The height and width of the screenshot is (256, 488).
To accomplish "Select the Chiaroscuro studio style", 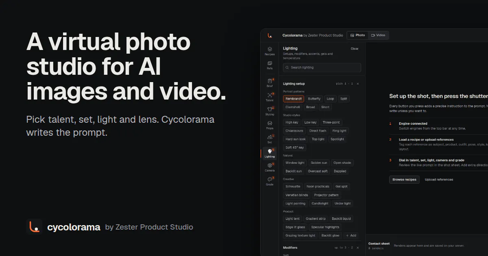I will click(294, 131).
